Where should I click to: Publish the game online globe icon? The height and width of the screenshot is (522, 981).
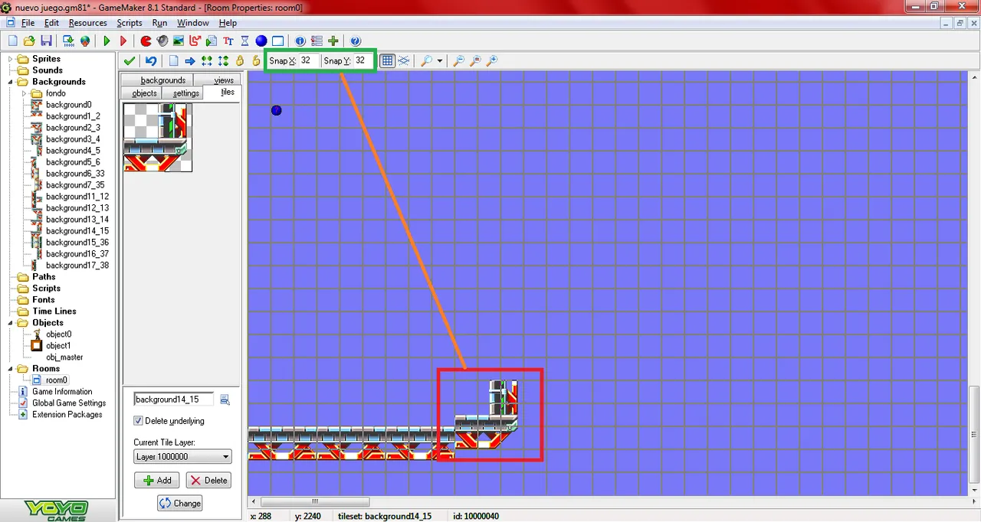85,41
